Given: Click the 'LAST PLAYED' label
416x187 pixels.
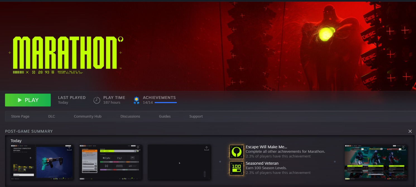Looking at the screenshot, I should click(x=72, y=98).
